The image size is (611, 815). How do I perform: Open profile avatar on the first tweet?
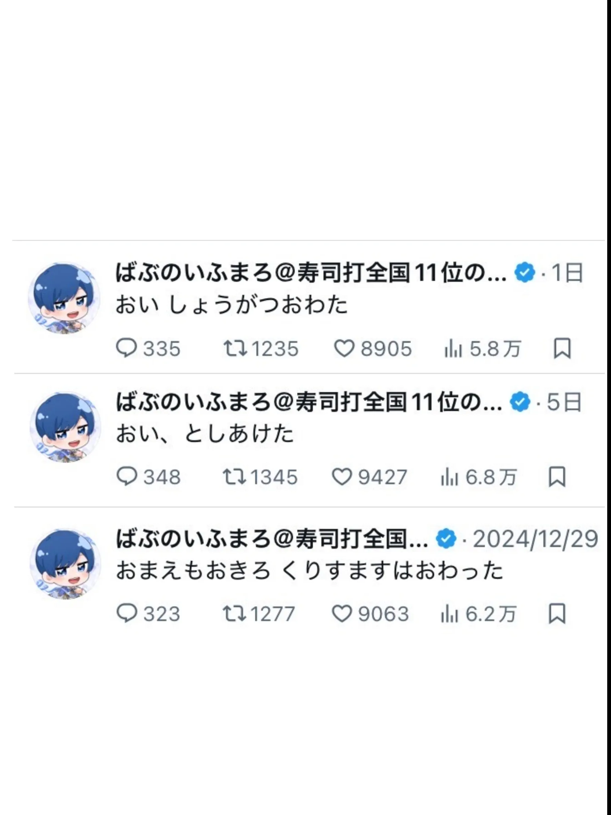click(x=64, y=298)
